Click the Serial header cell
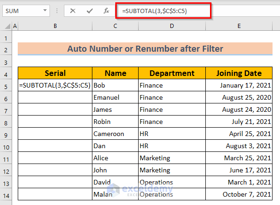280x205 pixels. (55, 73)
